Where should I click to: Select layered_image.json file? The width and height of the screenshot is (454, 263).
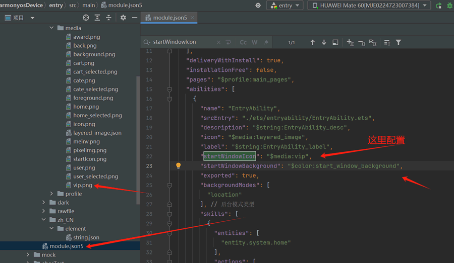97,133
